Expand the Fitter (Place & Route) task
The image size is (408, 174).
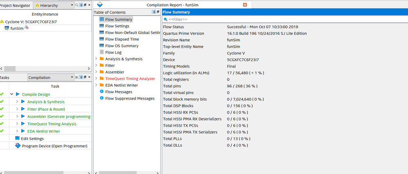[17, 109]
